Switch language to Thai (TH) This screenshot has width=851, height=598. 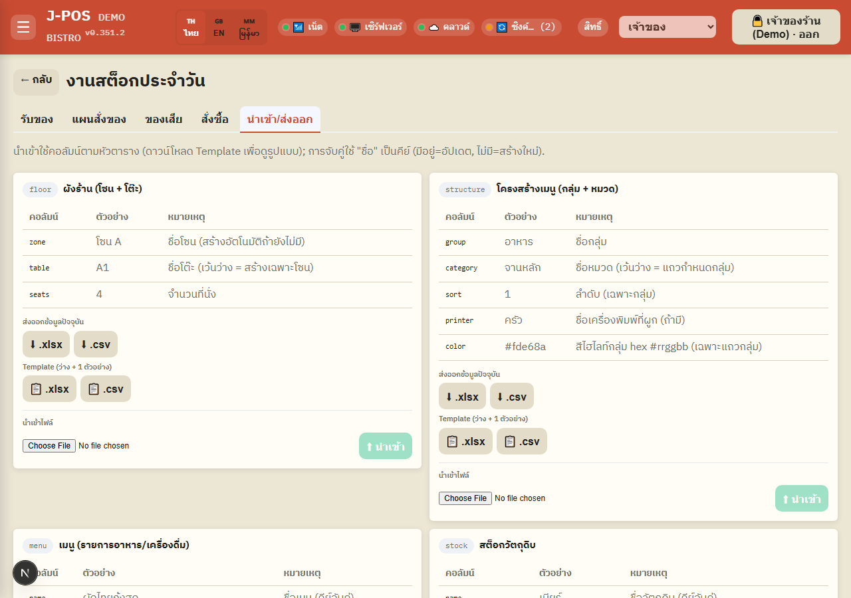(191, 27)
